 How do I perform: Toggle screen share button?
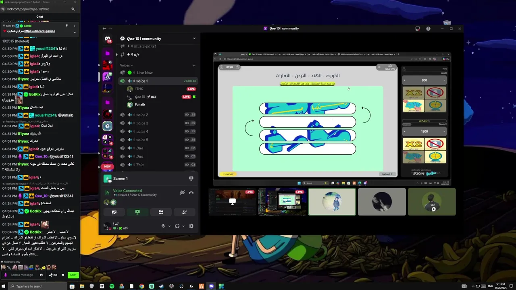point(137,212)
